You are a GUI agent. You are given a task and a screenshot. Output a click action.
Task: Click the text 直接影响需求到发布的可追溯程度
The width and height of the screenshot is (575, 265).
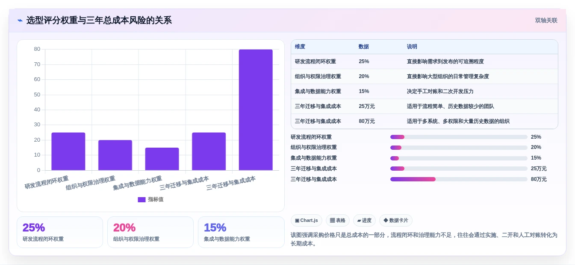tap(445, 61)
